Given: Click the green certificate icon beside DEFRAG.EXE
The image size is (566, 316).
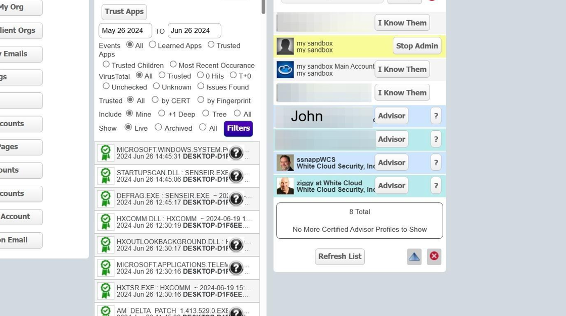Looking at the screenshot, I should (x=106, y=199).
